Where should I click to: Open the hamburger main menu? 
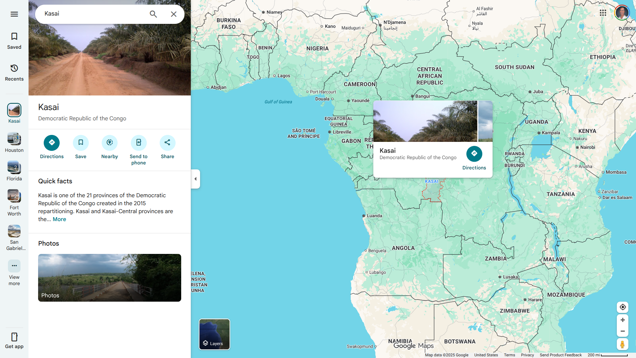pos(14,14)
